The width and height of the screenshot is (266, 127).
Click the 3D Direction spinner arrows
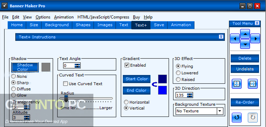pyautogui.click(x=190, y=95)
